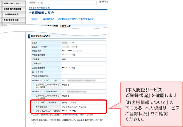Image resolution: width=183 pixels, height=127 pixels.
Task: Click the arrow icon beside ご利用可能額照会
Action: click(x=2, y=14)
